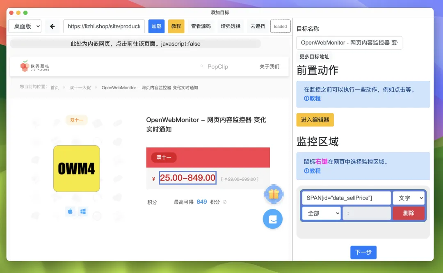
Task: Open the yellow 教程 toolbar button
Action: point(176,26)
